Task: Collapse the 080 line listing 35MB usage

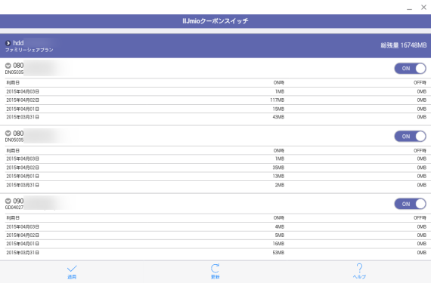Action: pyautogui.click(x=8, y=134)
